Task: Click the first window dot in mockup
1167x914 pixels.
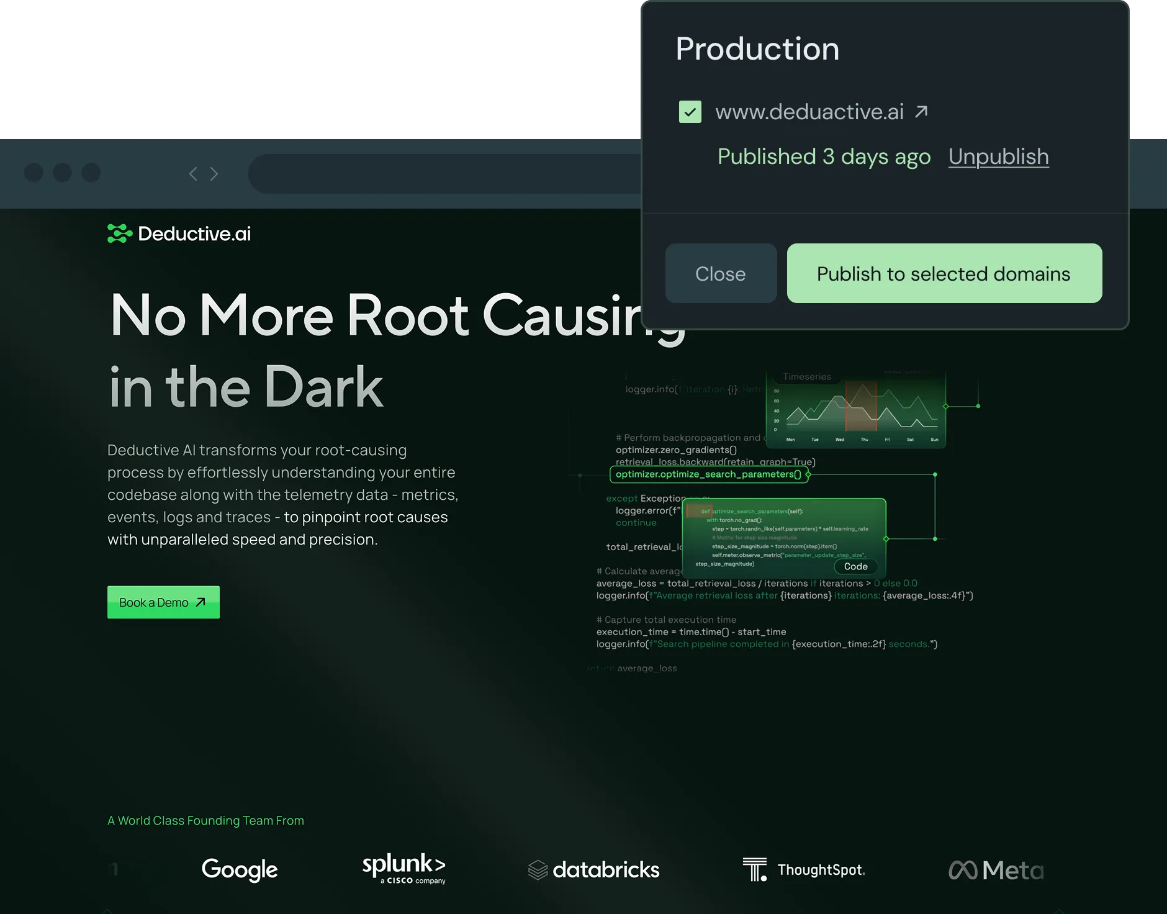Action: coord(34,173)
